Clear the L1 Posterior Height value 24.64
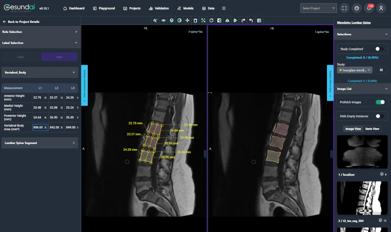Viewport: 391px width, 232px height. tap(46, 117)
